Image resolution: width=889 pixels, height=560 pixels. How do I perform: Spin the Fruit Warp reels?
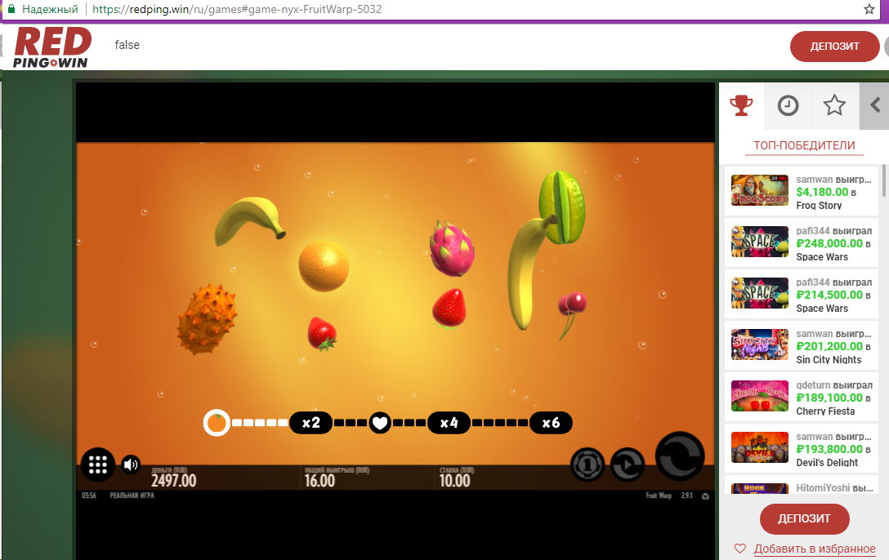pyautogui.click(x=680, y=456)
